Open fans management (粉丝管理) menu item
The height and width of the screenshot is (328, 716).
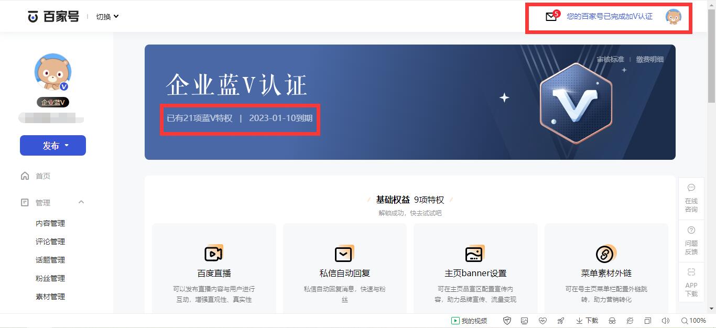(x=52, y=278)
